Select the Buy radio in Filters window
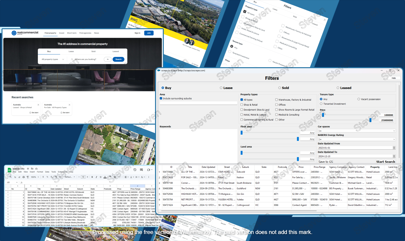Viewport: 405px width, 241px height. pyautogui.click(x=163, y=88)
